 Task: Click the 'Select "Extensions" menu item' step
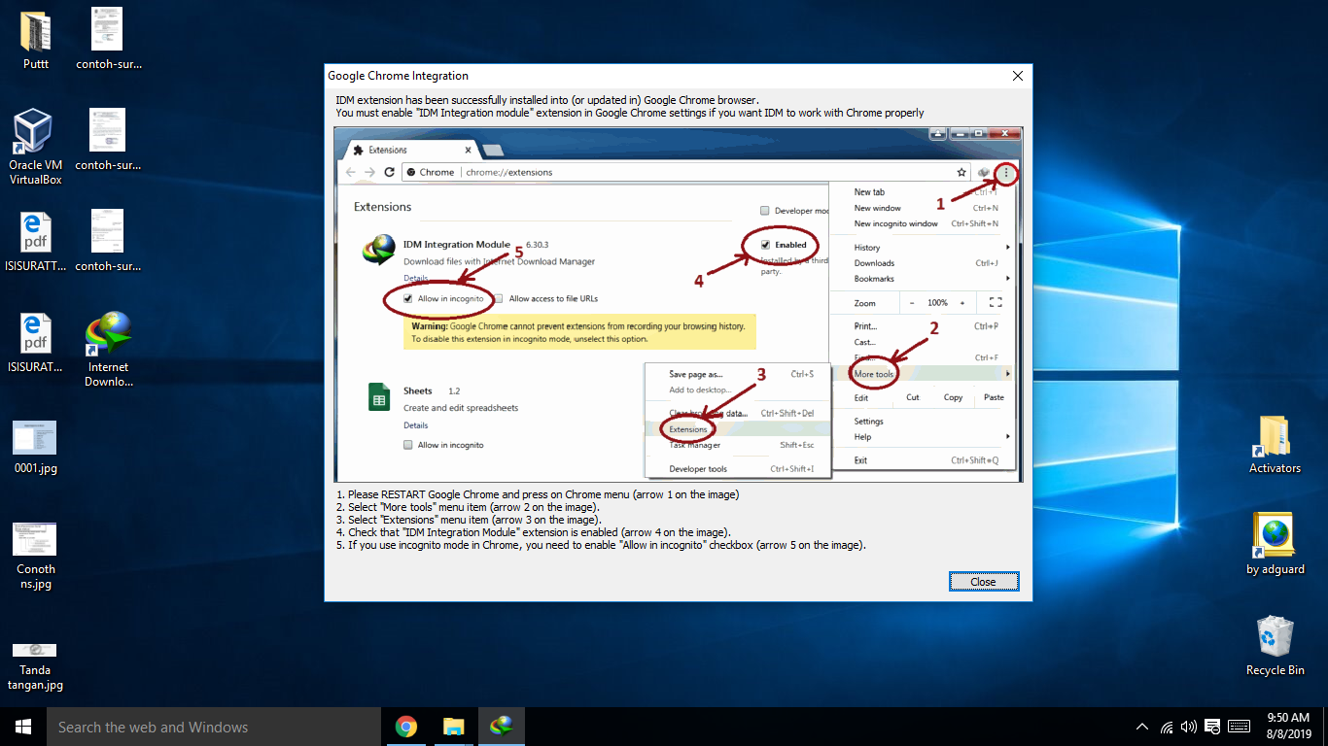469,520
